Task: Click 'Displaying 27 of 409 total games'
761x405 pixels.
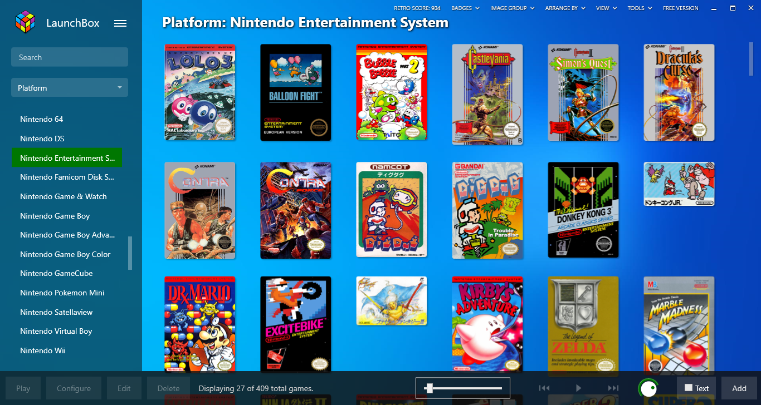Action: point(256,388)
